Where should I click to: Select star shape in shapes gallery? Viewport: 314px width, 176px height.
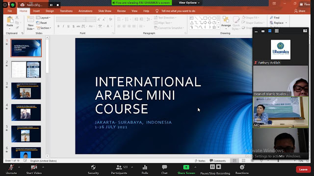click(x=214, y=27)
